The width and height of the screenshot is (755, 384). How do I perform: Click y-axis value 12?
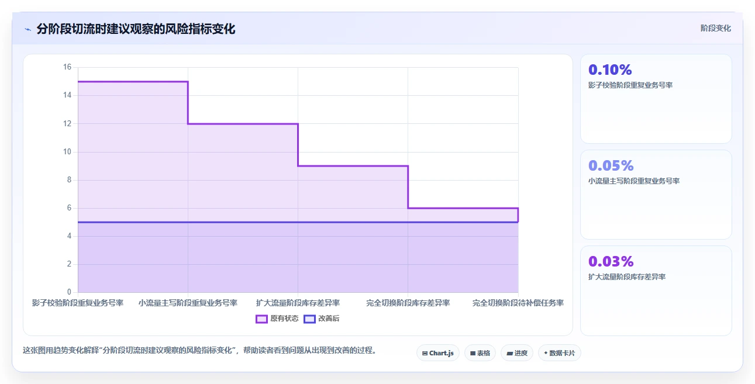pos(67,123)
